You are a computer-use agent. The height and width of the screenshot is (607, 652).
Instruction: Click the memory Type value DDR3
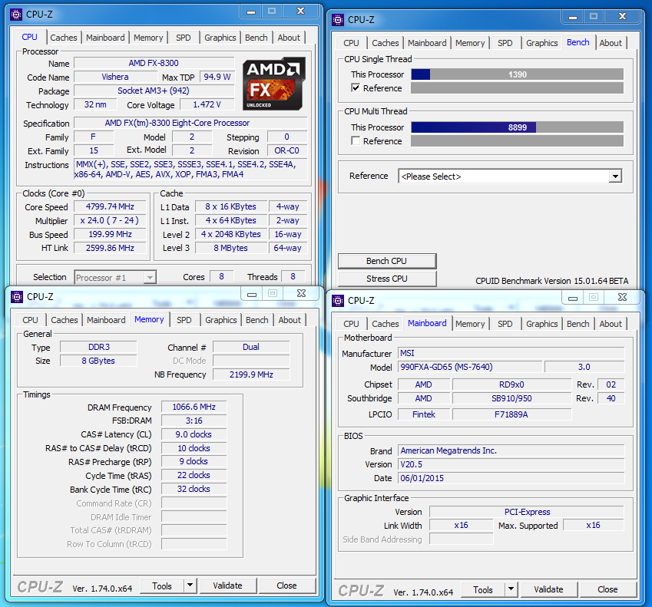(98, 347)
